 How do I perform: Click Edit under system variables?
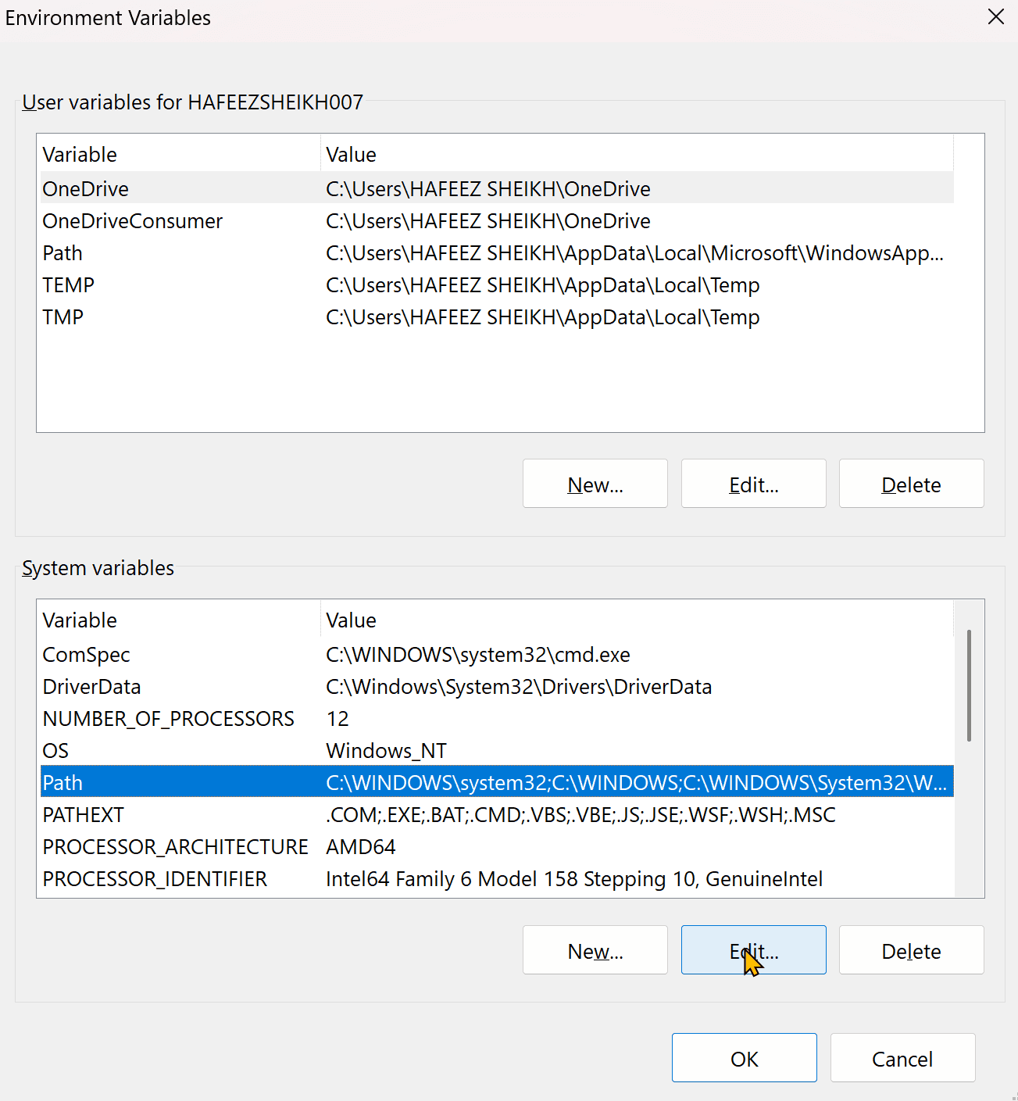754,950
